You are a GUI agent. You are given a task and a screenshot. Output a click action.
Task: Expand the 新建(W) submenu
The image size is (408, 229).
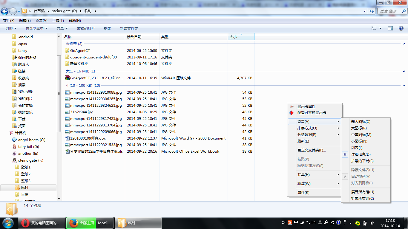point(303,183)
